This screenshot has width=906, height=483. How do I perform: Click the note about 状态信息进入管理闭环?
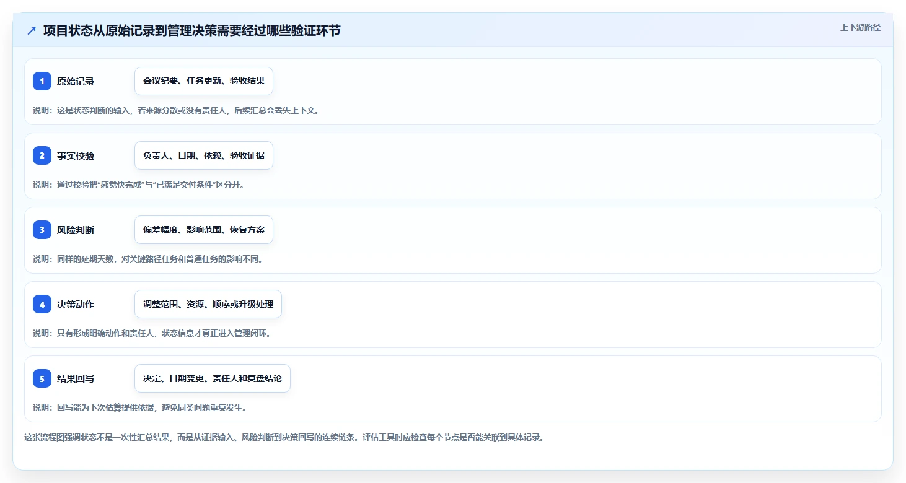point(152,333)
